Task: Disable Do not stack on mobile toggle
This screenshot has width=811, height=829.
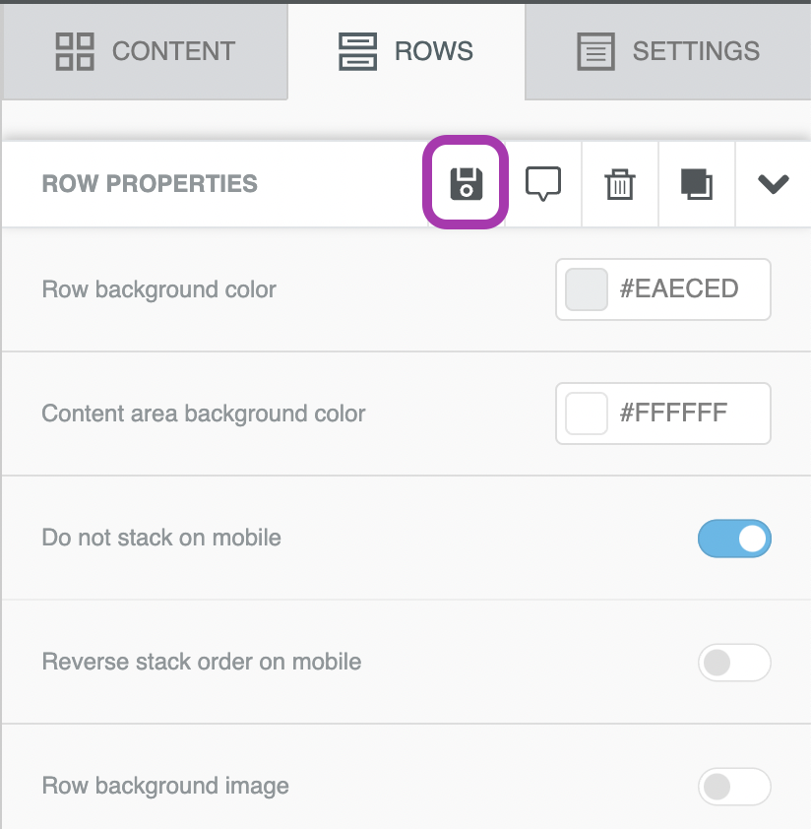Action: tap(734, 539)
